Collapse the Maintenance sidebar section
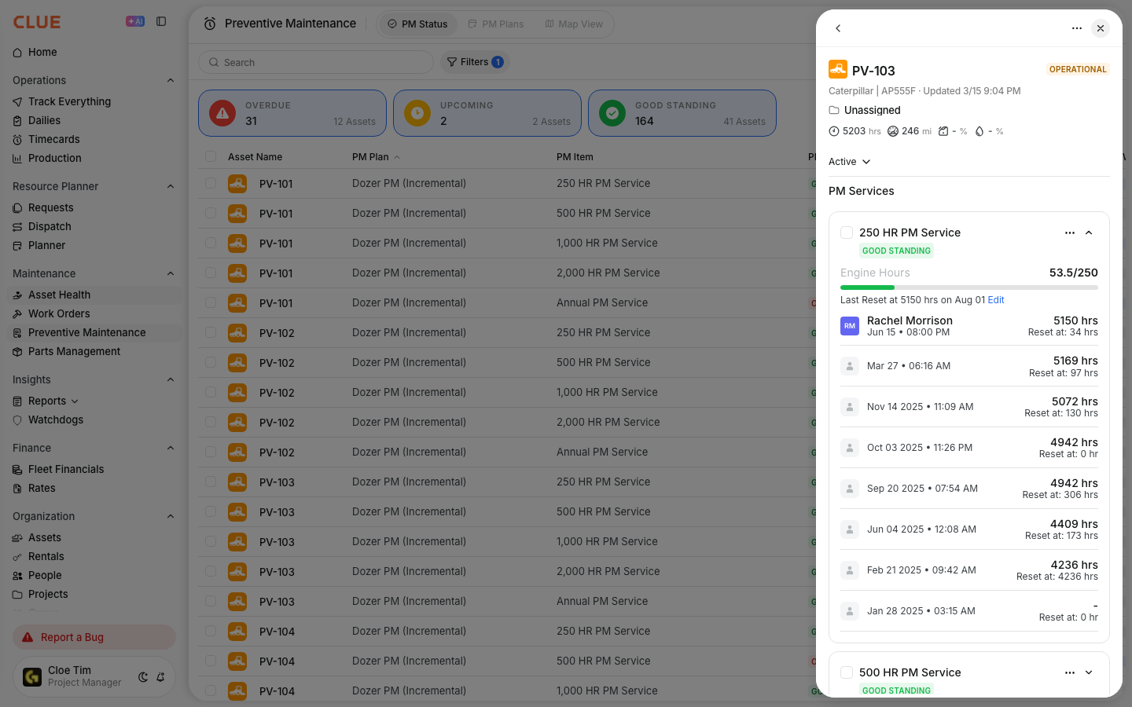Screen dimensions: 1132x707 [171, 273]
